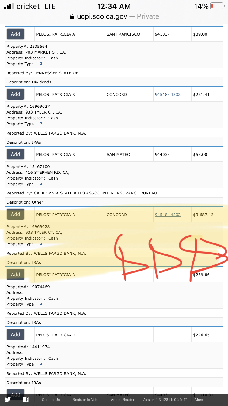
Task: Select Property#: 15167100 text
Action: pos(28,167)
